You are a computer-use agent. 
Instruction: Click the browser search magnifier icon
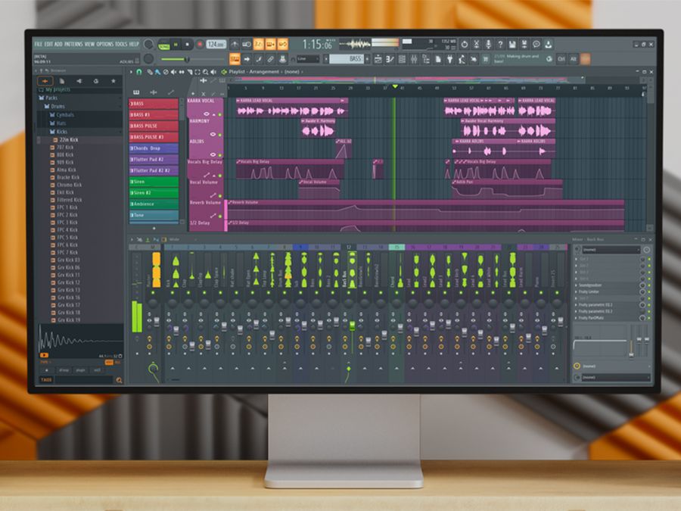(119, 380)
